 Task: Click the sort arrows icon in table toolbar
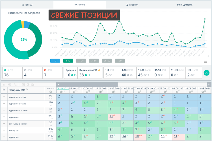click(4, 84)
